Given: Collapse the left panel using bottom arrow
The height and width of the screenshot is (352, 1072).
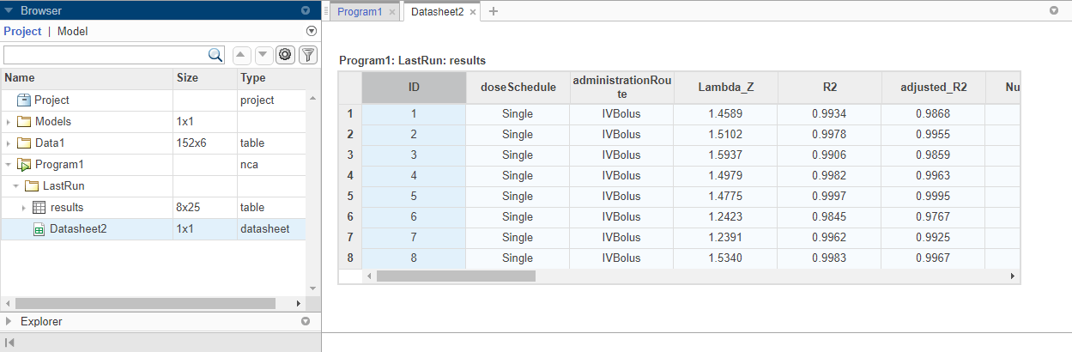Looking at the screenshot, I should pos(9,343).
